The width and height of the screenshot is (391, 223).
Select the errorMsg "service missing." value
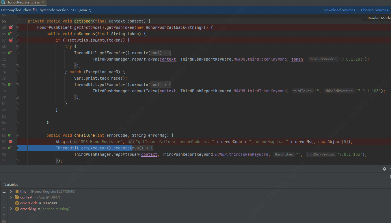(56, 209)
